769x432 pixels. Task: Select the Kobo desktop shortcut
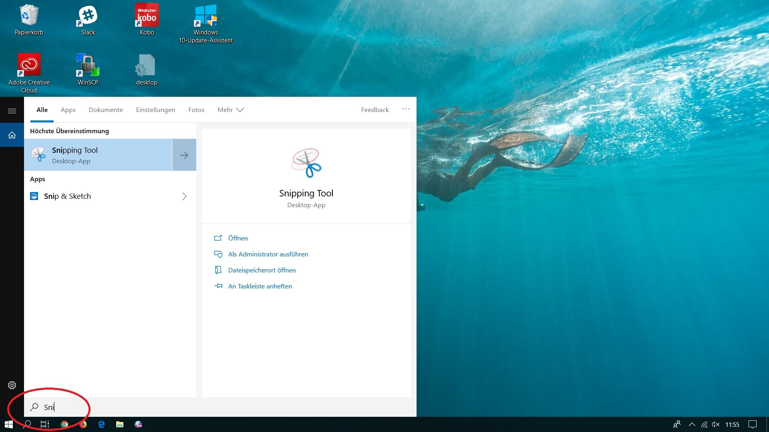(x=147, y=19)
